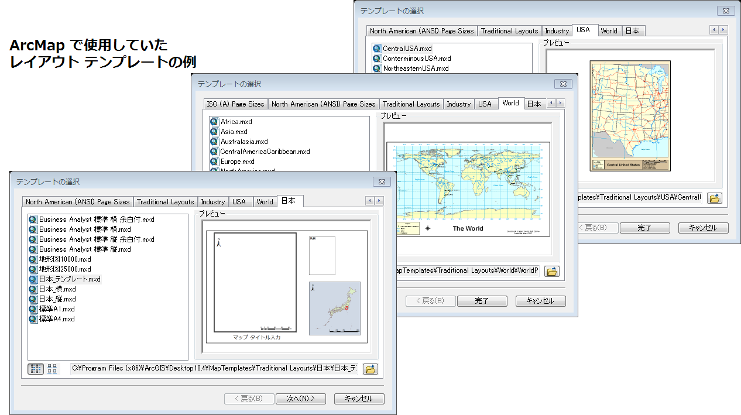
Task: Click the template path field in USA dialog
Action: (x=640, y=198)
